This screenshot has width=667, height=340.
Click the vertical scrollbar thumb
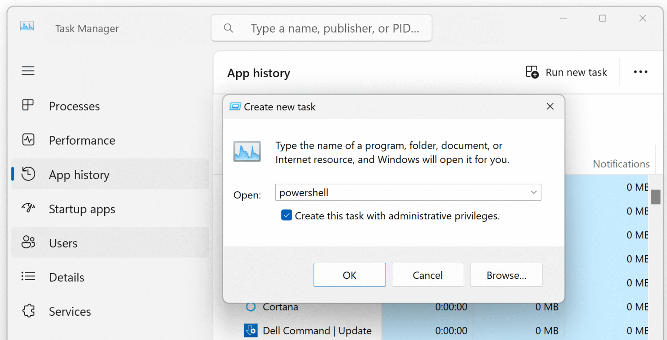pyautogui.click(x=656, y=196)
